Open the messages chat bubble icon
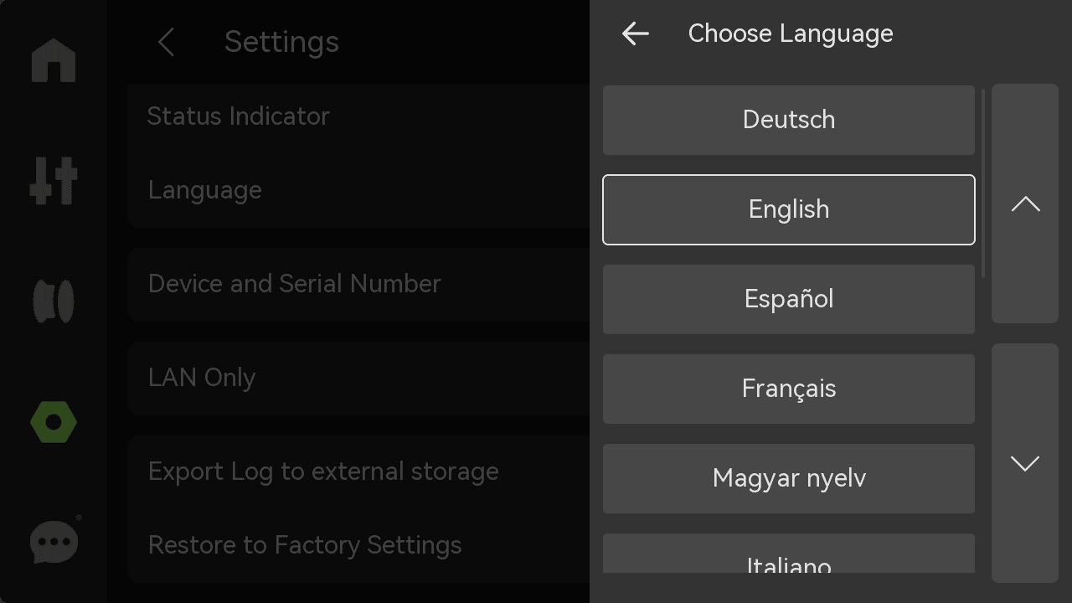 pyautogui.click(x=55, y=541)
